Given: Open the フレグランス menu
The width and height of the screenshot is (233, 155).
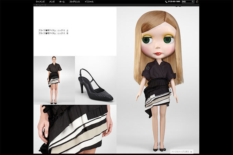Looking at the screenshot, I should point(75,2).
